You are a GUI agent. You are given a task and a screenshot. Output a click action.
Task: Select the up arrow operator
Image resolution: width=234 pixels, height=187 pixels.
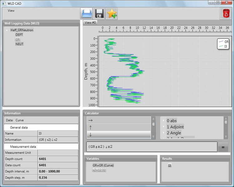point(119,127)
